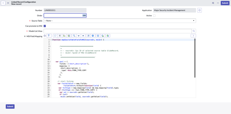
Task: Open the Source Table dropdown
Action: 120,21
